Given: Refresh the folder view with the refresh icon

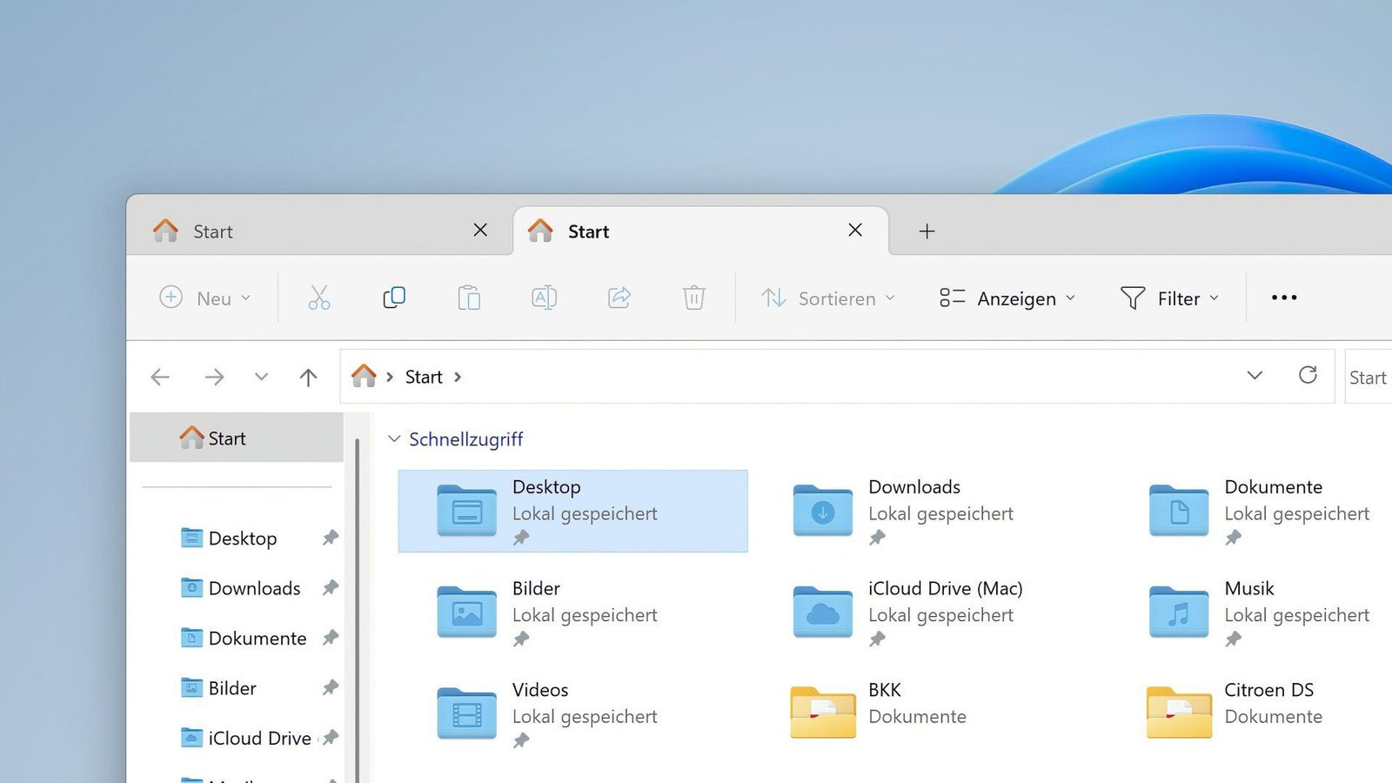Looking at the screenshot, I should coord(1308,376).
